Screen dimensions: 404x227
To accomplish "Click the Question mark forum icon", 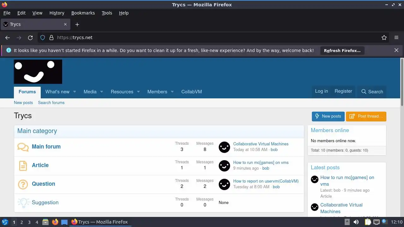I will point(23,184).
